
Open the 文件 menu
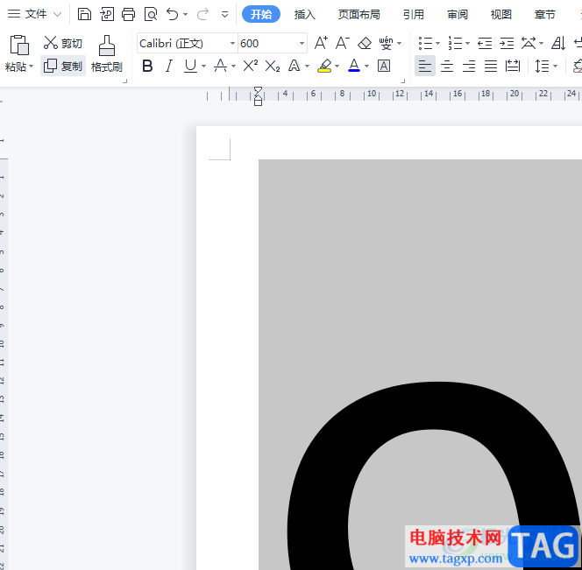[x=34, y=15]
